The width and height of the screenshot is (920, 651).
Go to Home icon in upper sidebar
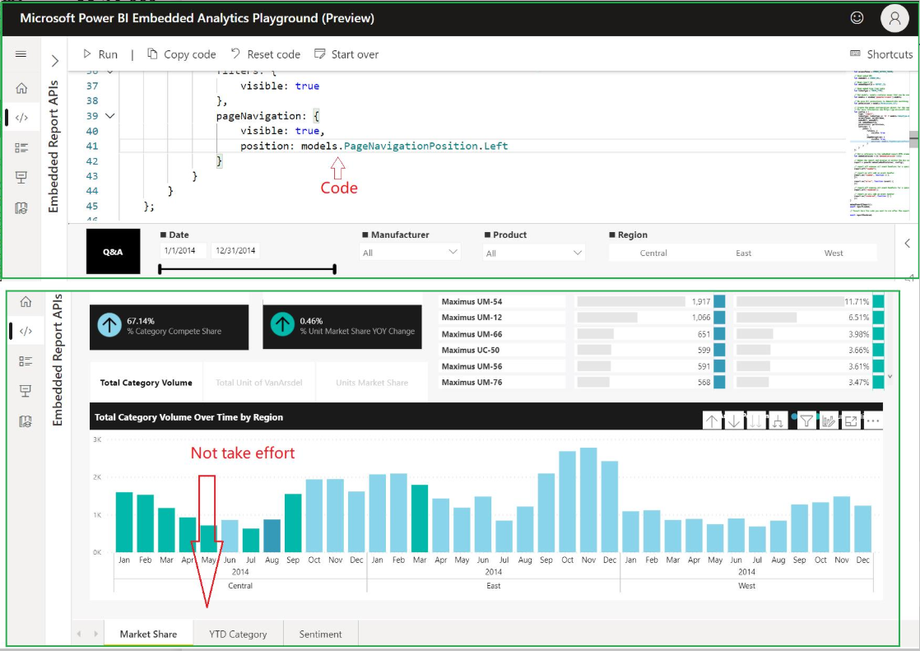(21, 88)
